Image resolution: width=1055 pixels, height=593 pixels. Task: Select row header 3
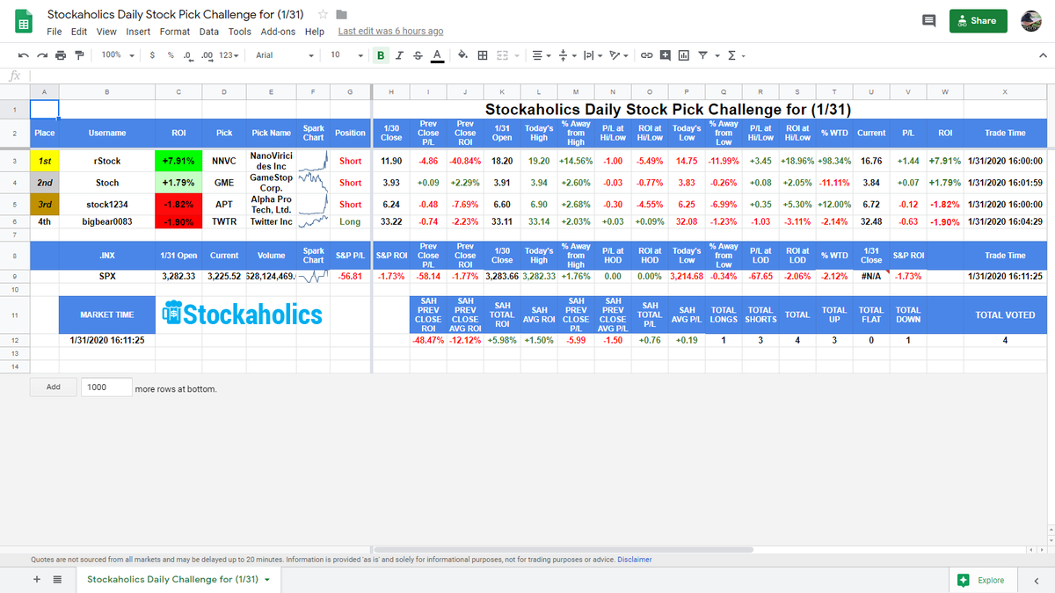[x=15, y=161]
